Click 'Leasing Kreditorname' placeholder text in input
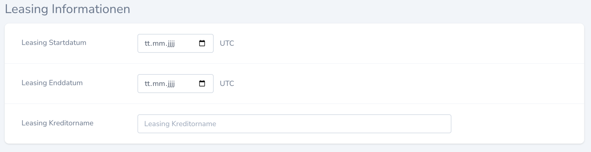This screenshot has width=591, height=152. pos(180,124)
